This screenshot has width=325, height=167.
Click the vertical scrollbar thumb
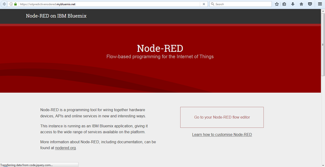323,45
